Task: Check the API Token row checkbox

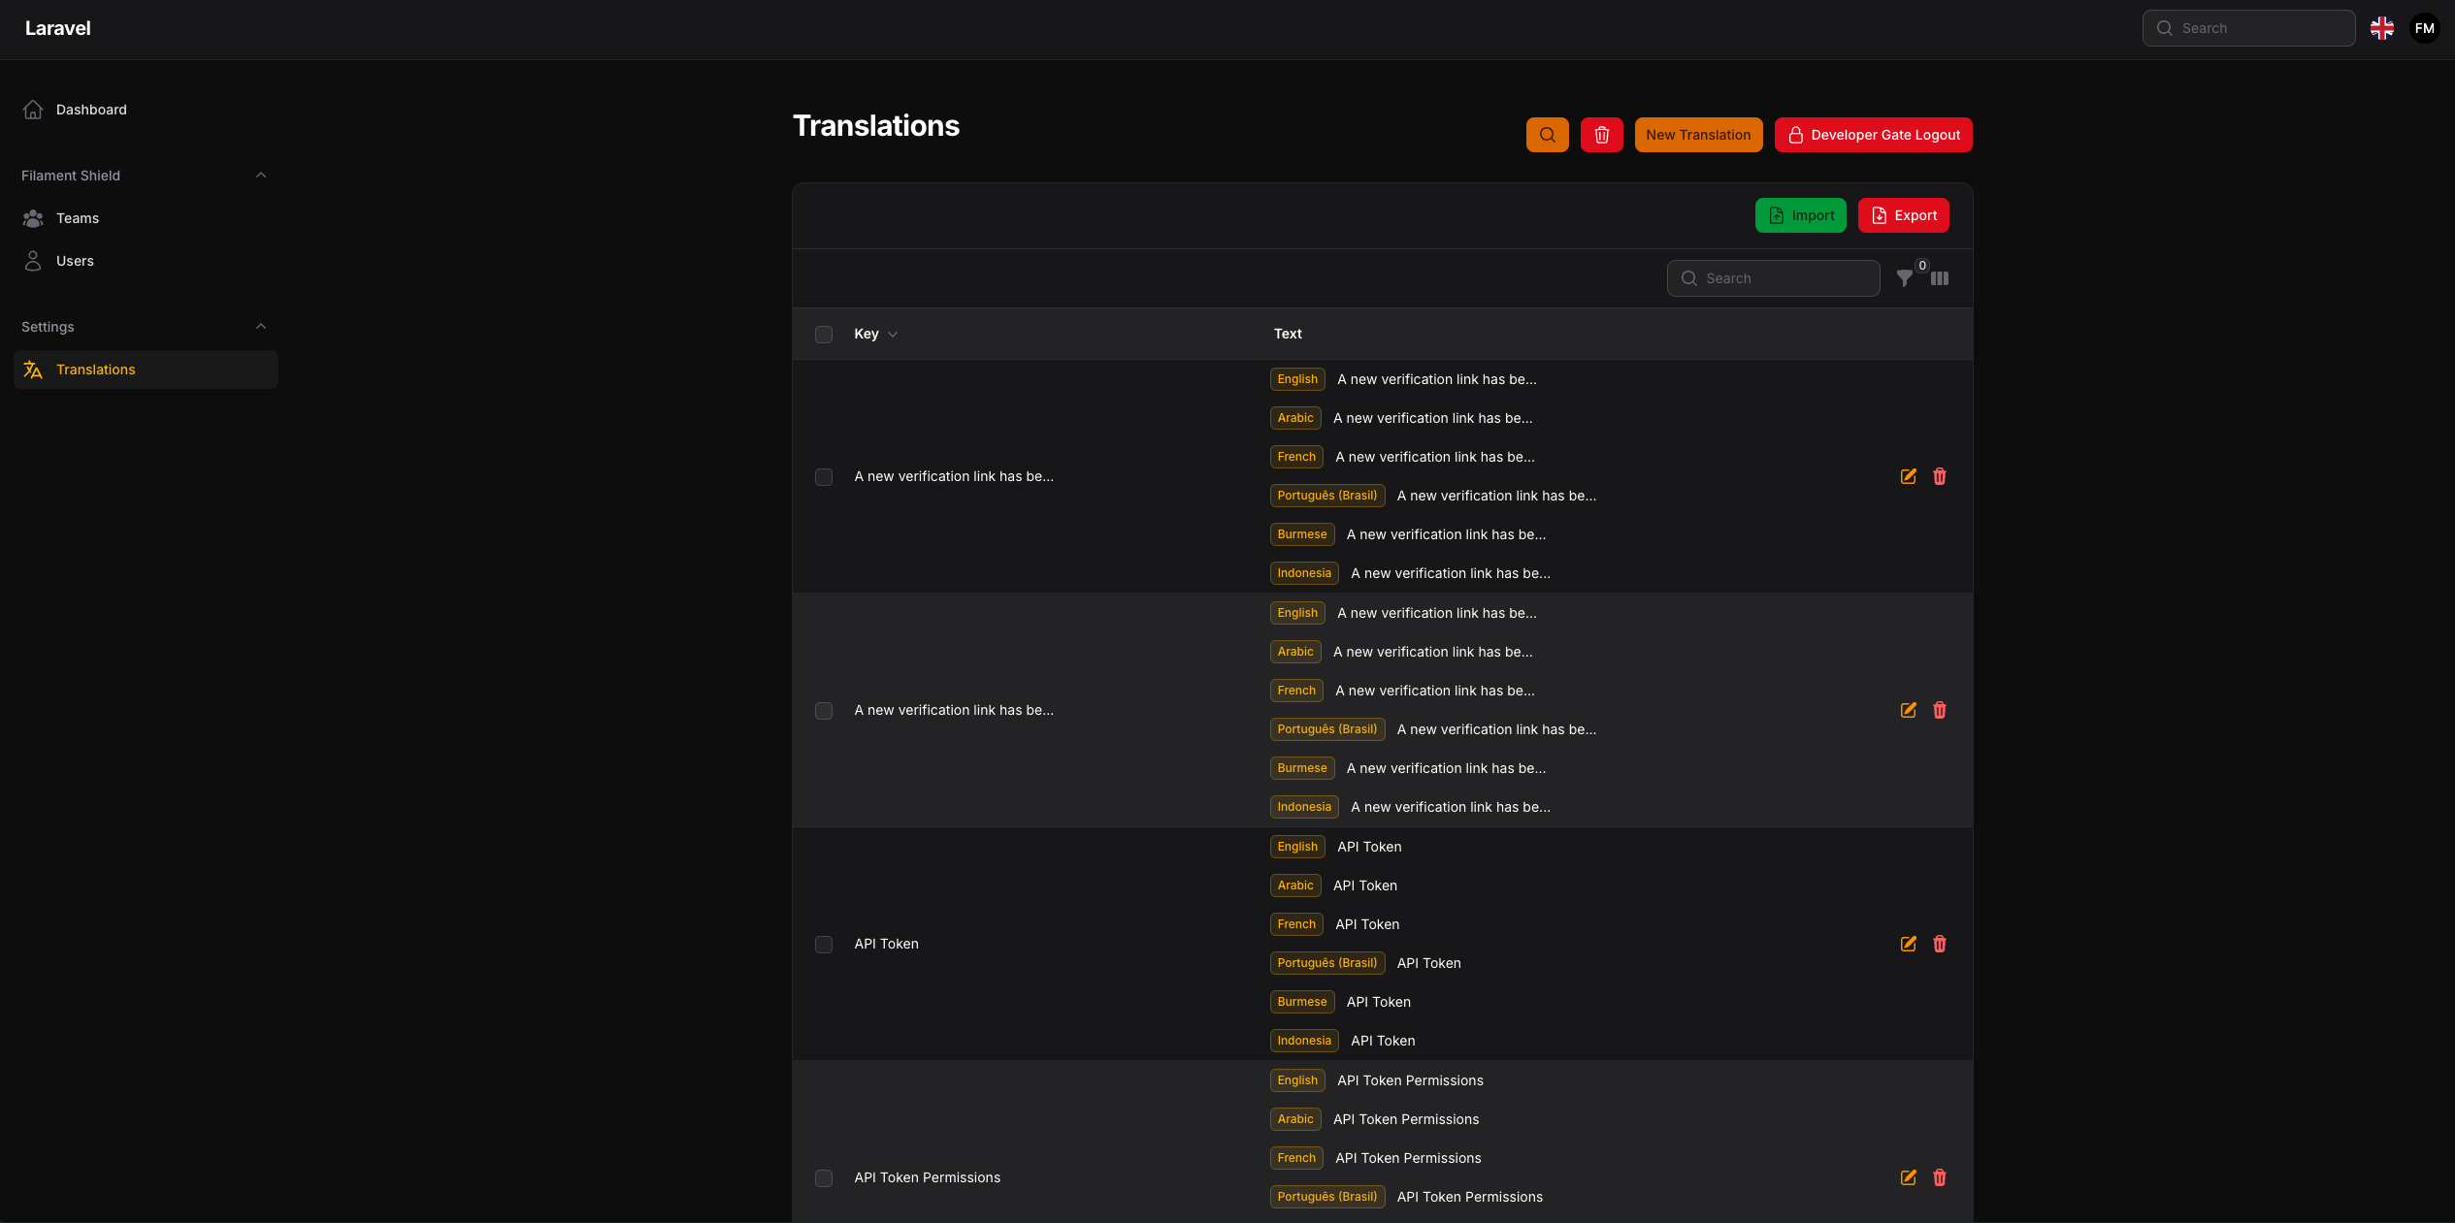Action: (x=824, y=944)
